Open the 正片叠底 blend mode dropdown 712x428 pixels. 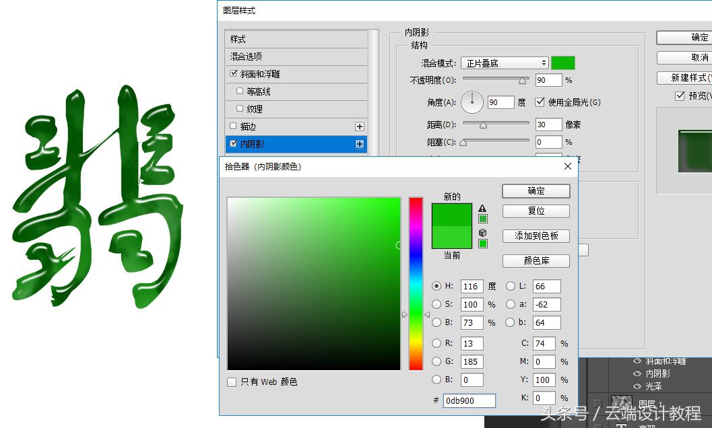504,62
